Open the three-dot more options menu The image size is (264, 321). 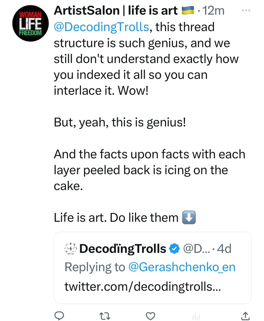(x=246, y=11)
